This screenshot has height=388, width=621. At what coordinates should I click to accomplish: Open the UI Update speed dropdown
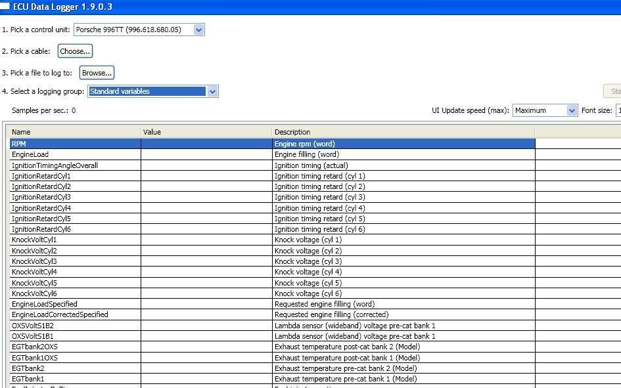click(572, 110)
